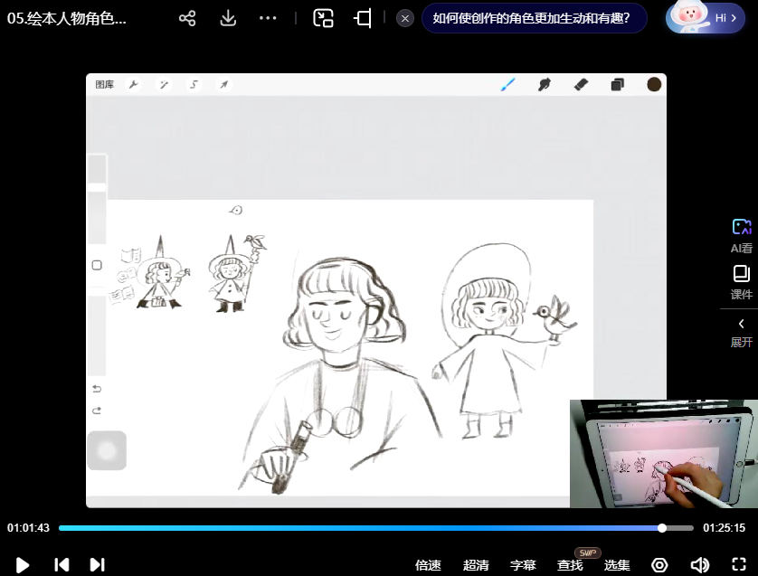Image resolution: width=758 pixels, height=576 pixels.
Task: Toggle subtitles with 字幕 button
Action: 523,565
